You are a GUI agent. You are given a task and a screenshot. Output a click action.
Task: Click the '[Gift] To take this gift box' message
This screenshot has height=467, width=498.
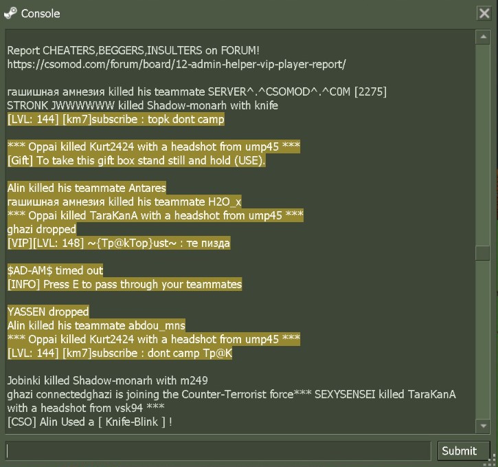[x=136, y=160]
